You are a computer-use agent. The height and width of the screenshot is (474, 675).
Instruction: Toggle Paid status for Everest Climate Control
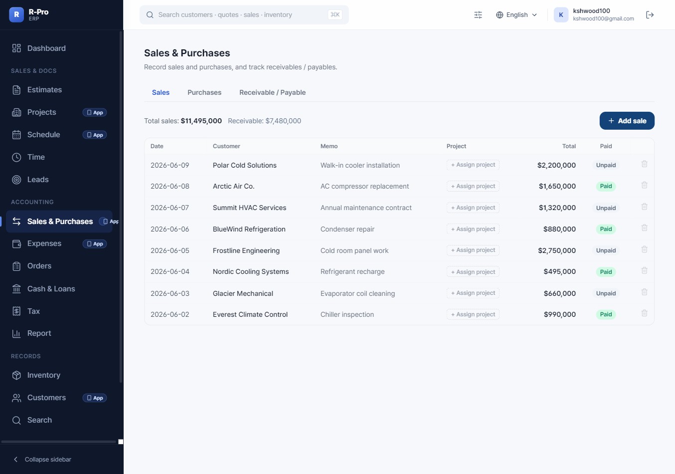click(606, 314)
